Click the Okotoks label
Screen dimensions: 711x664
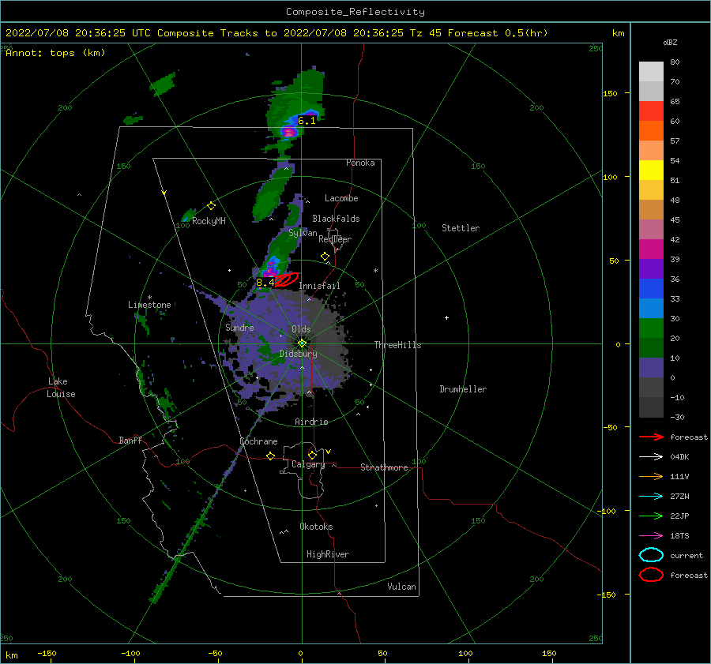[x=316, y=527]
